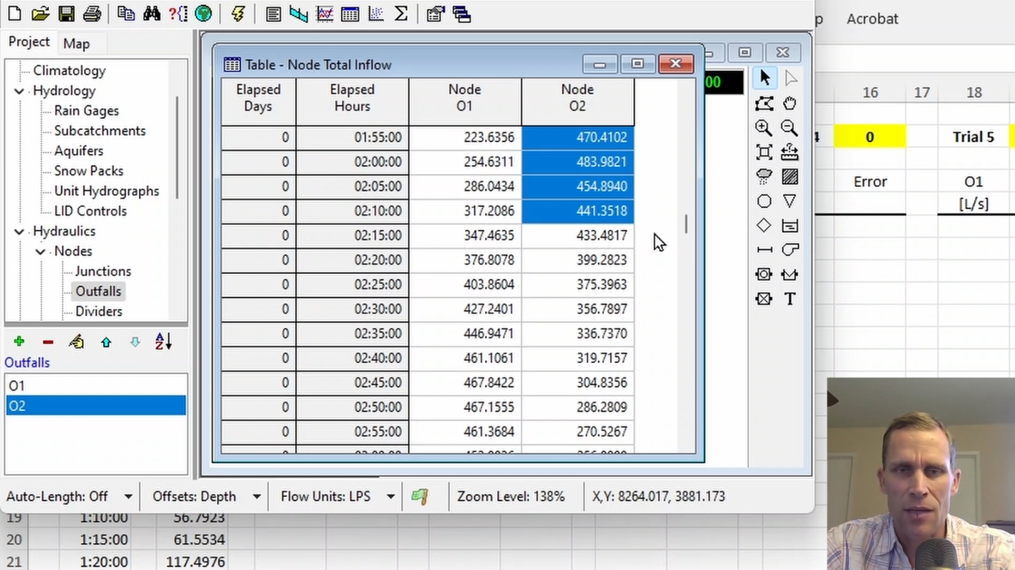The image size is (1015, 570).
Task: Run simulation with the lightning bolt icon
Action: tap(238, 13)
